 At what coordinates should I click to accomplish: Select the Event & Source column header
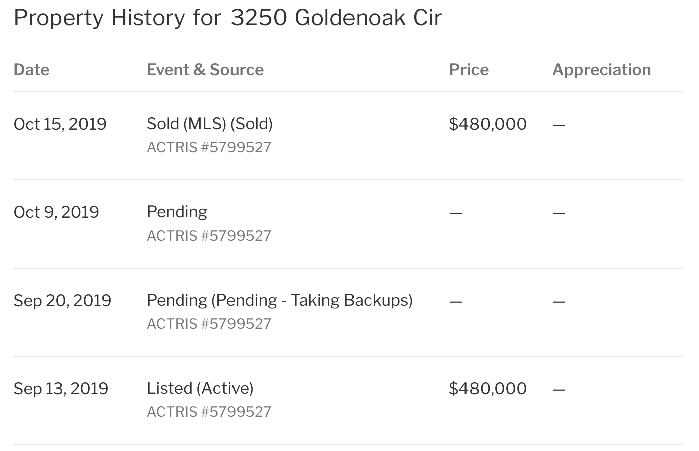click(x=205, y=70)
